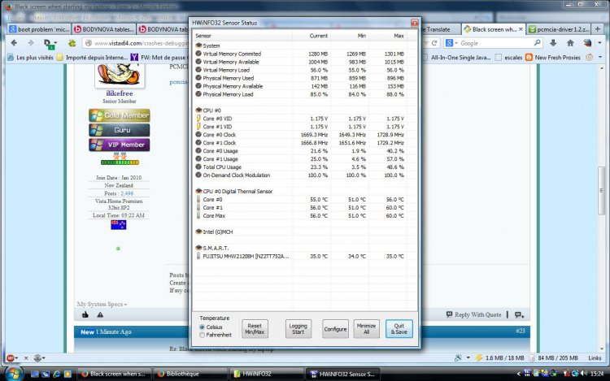Click the report post warning icon
The height and width of the screenshot is (381, 610).
click(x=100, y=314)
